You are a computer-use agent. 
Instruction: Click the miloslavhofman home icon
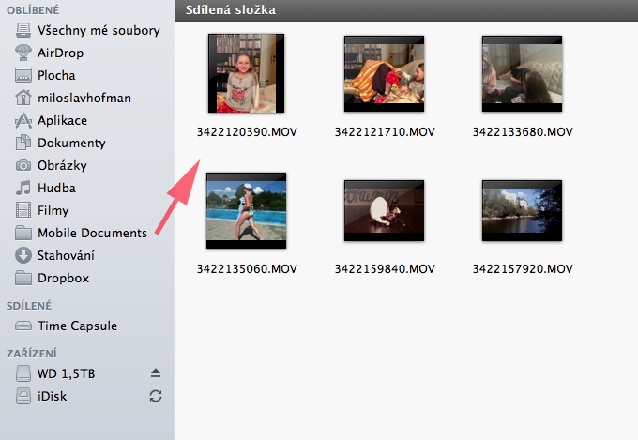point(24,98)
